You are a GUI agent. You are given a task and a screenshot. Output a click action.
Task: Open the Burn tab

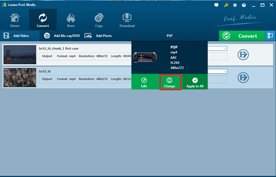[71, 20]
